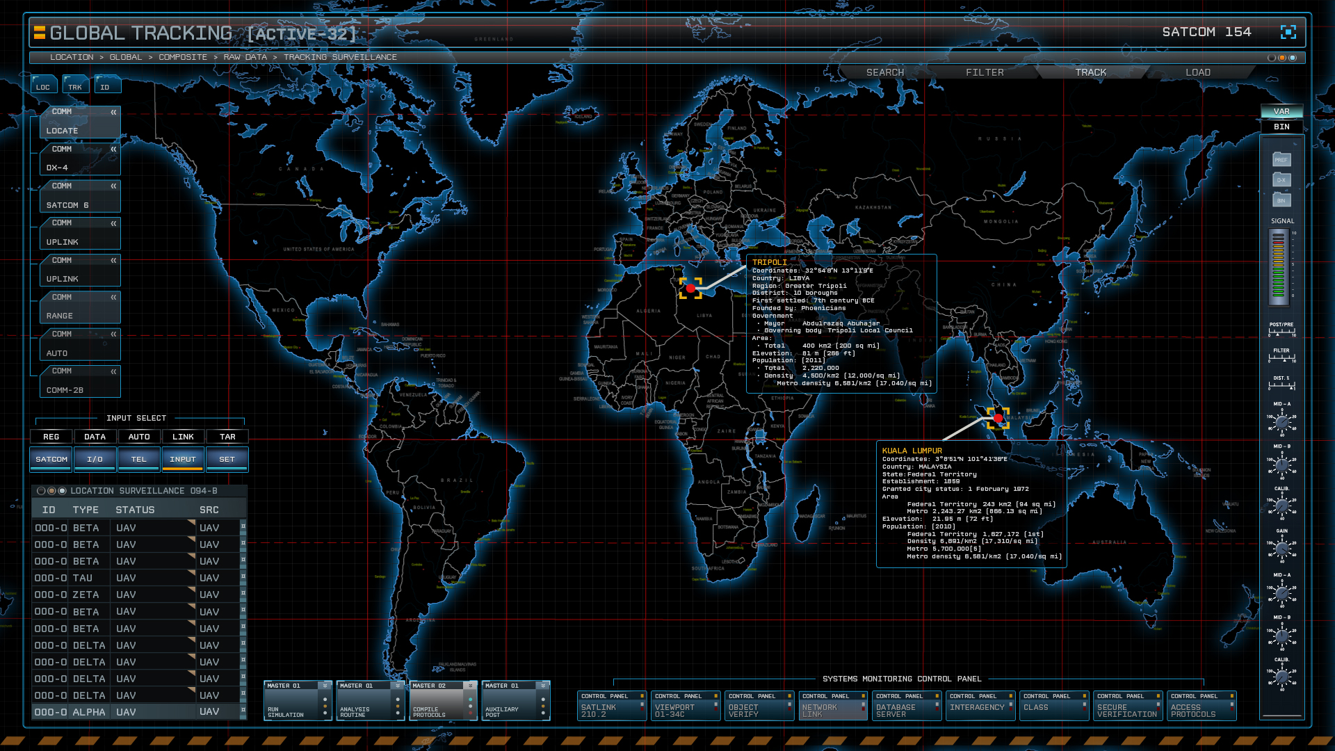The height and width of the screenshot is (751, 1335).
Task: Click the BIN folder icon in the side panel
Action: click(x=1281, y=200)
